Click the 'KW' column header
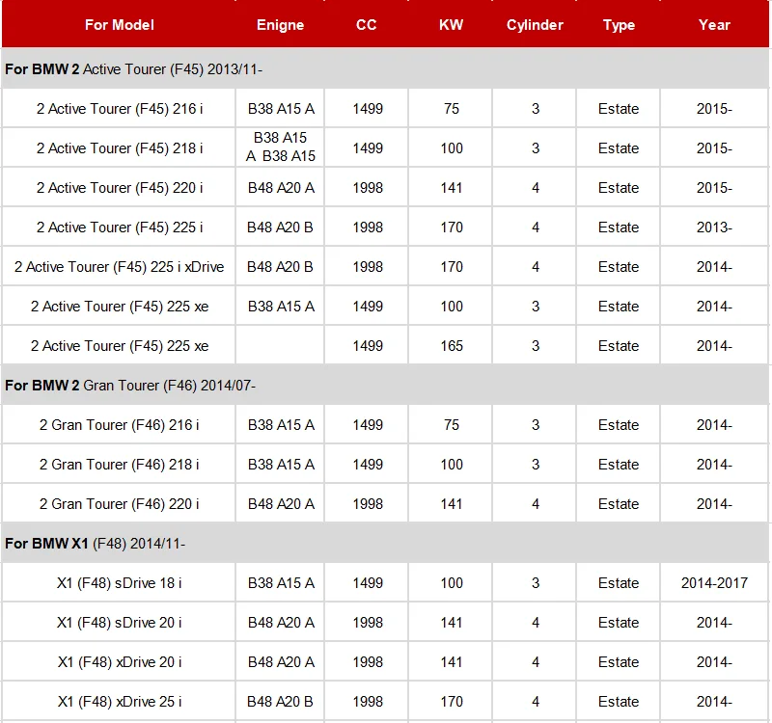 point(451,25)
